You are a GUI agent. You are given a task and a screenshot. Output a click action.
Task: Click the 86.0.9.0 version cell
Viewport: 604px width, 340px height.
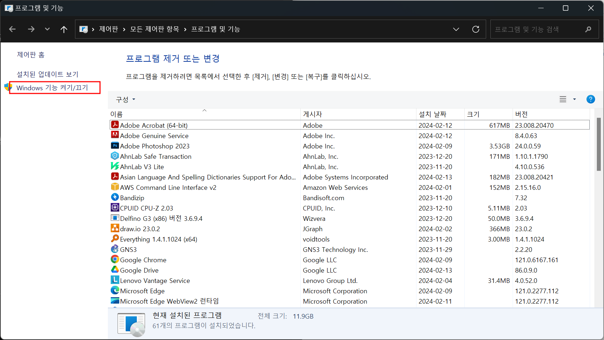(526, 270)
